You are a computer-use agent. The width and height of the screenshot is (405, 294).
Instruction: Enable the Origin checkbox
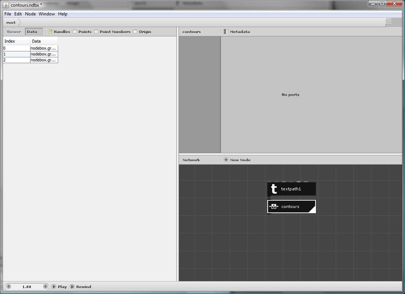pos(135,32)
